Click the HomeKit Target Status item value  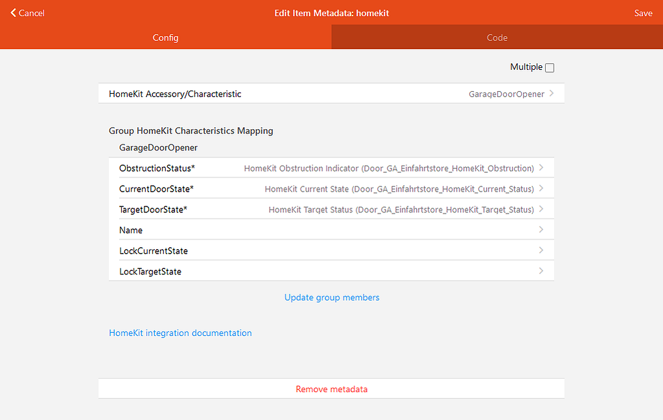[401, 210]
